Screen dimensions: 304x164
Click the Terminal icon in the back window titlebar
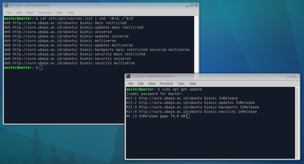[6, 5]
